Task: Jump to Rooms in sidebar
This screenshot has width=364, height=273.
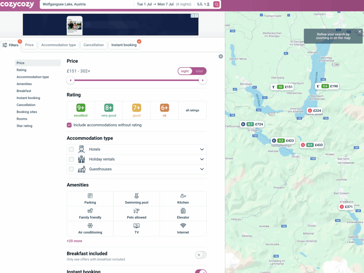Action: 22,119
